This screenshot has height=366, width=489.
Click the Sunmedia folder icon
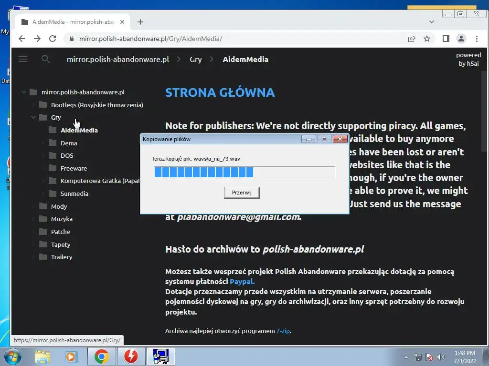point(53,193)
